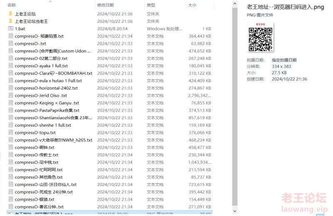Click the 857,619 KB size cell
The width and height of the screenshot is (333, 216).
click(x=200, y=118)
